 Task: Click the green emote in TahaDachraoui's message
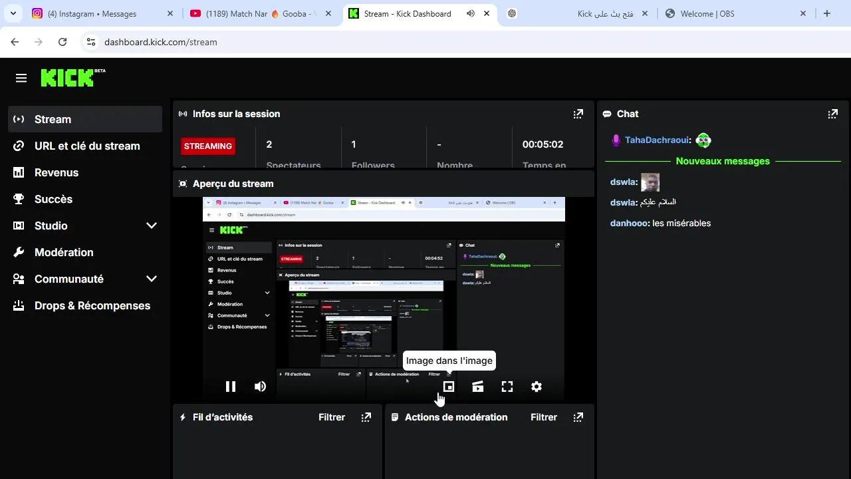[703, 140]
